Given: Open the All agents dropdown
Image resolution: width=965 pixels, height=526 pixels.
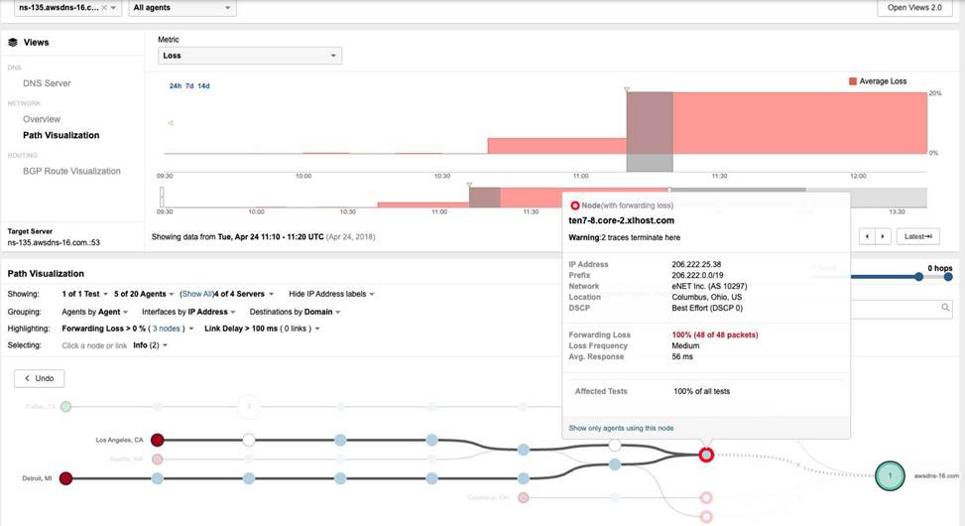Looking at the screenshot, I should (x=181, y=8).
